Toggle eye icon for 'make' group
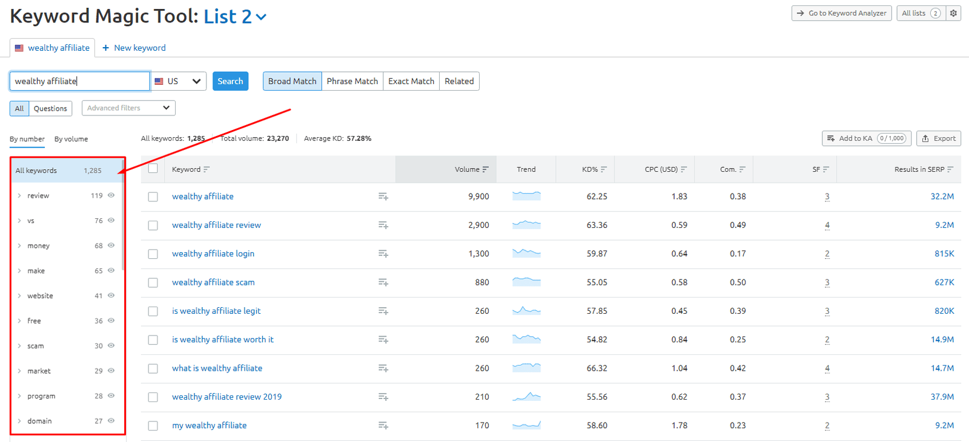 pos(111,270)
